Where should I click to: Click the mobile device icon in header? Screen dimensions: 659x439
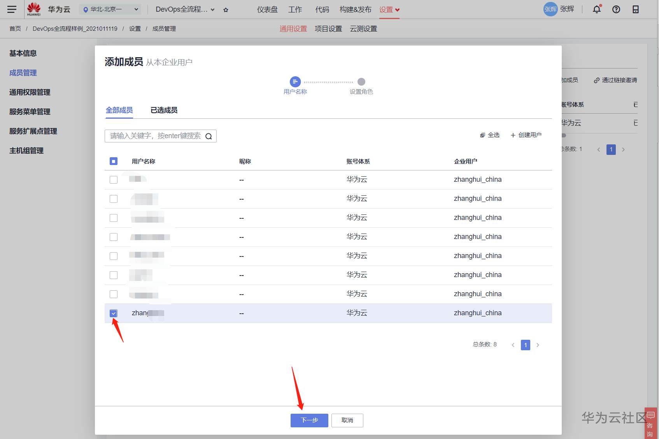point(636,9)
